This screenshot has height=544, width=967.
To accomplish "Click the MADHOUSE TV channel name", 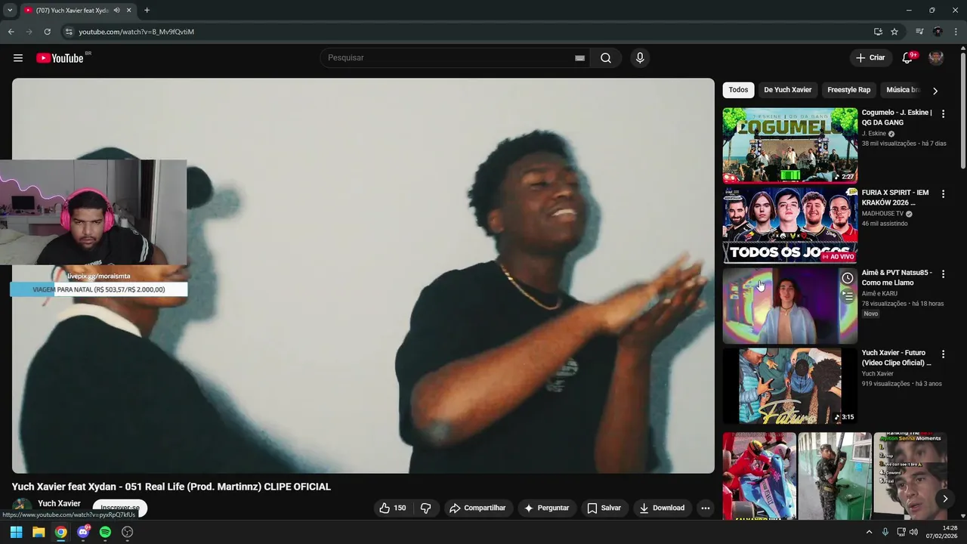I will tap(882, 214).
